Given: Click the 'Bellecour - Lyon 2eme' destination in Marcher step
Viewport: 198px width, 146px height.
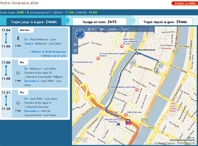Looking at the screenshot, I should pyautogui.click(x=48, y=44).
